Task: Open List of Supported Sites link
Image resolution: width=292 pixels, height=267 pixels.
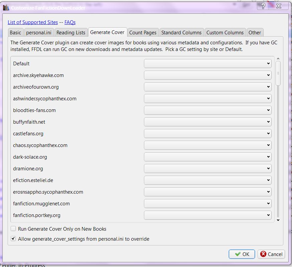Action: [33, 22]
